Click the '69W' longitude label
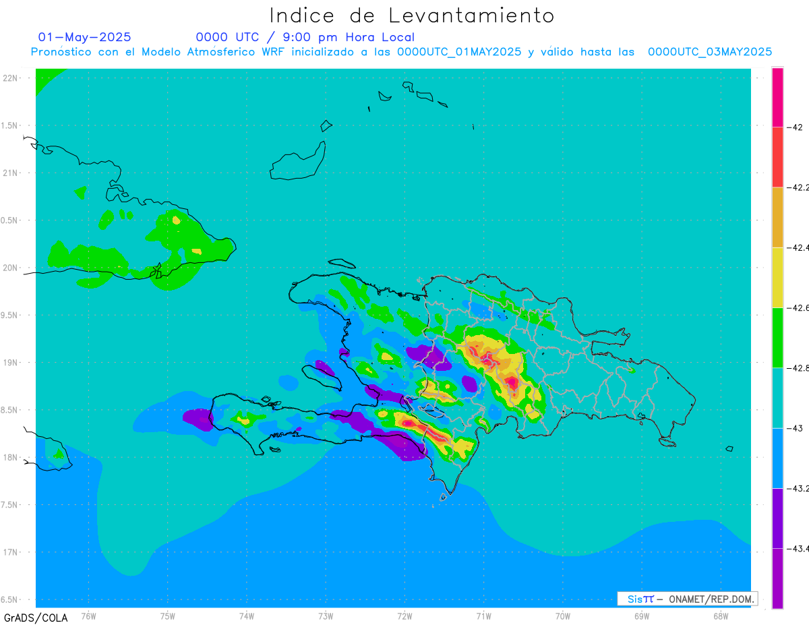The image size is (809, 625). click(642, 616)
